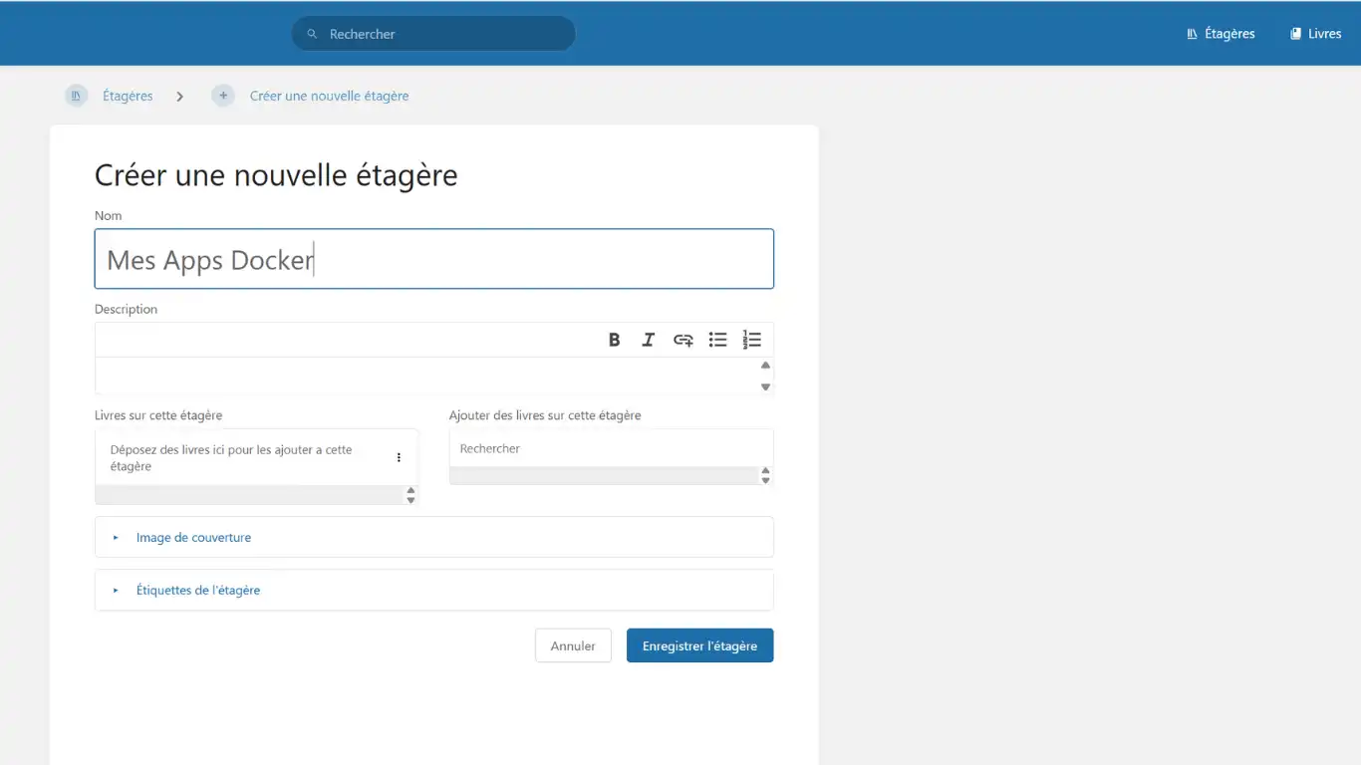Open the book list options kebab menu
The height and width of the screenshot is (765, 1361).
tap(399, 457)
